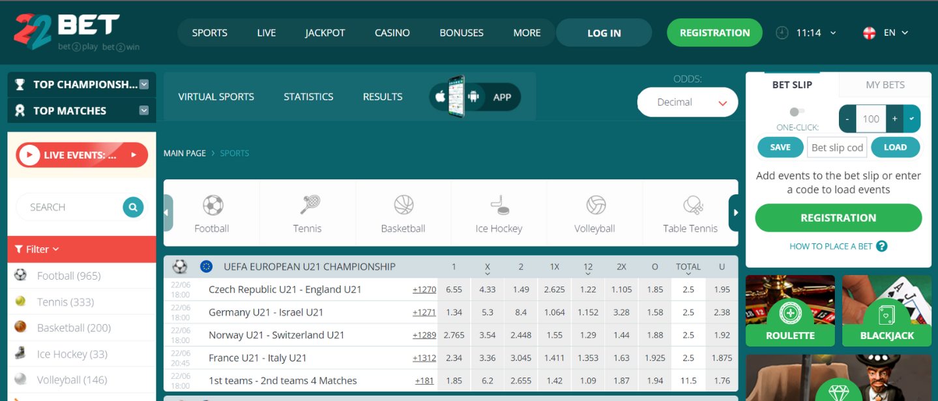This screenshot has width=938, height=401.
Task: Click the Volleyball icon in sidebar
Action: coord(21,379)
